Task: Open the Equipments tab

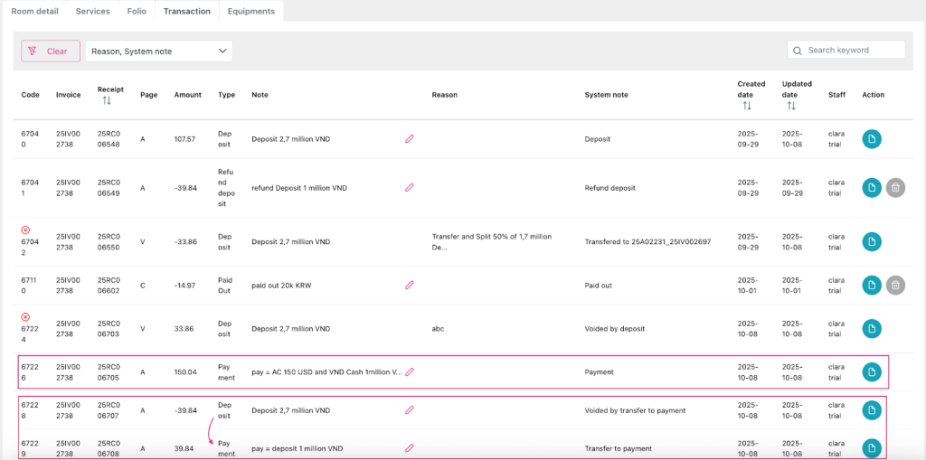Action: tap(251, 11)
